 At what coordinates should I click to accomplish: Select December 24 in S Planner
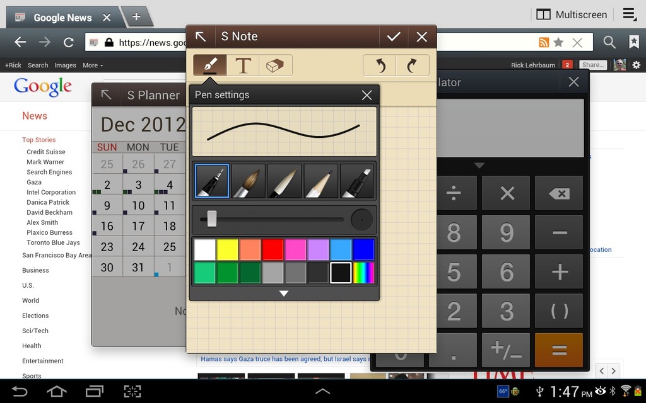(x=138, y=246)
